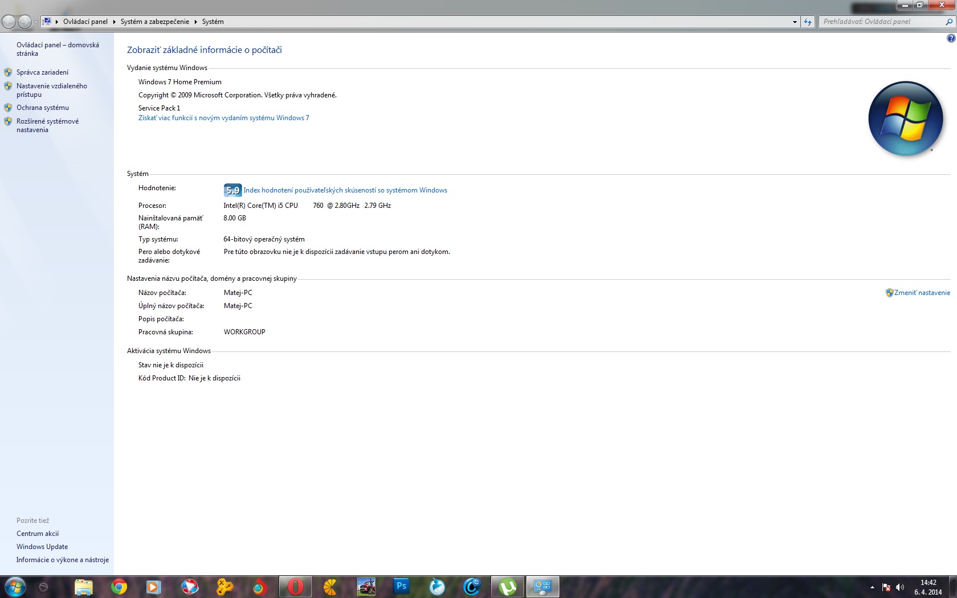Select the Control Panel taskbar button
Viewport: 957px width, 598px height.
click(542, 587)
